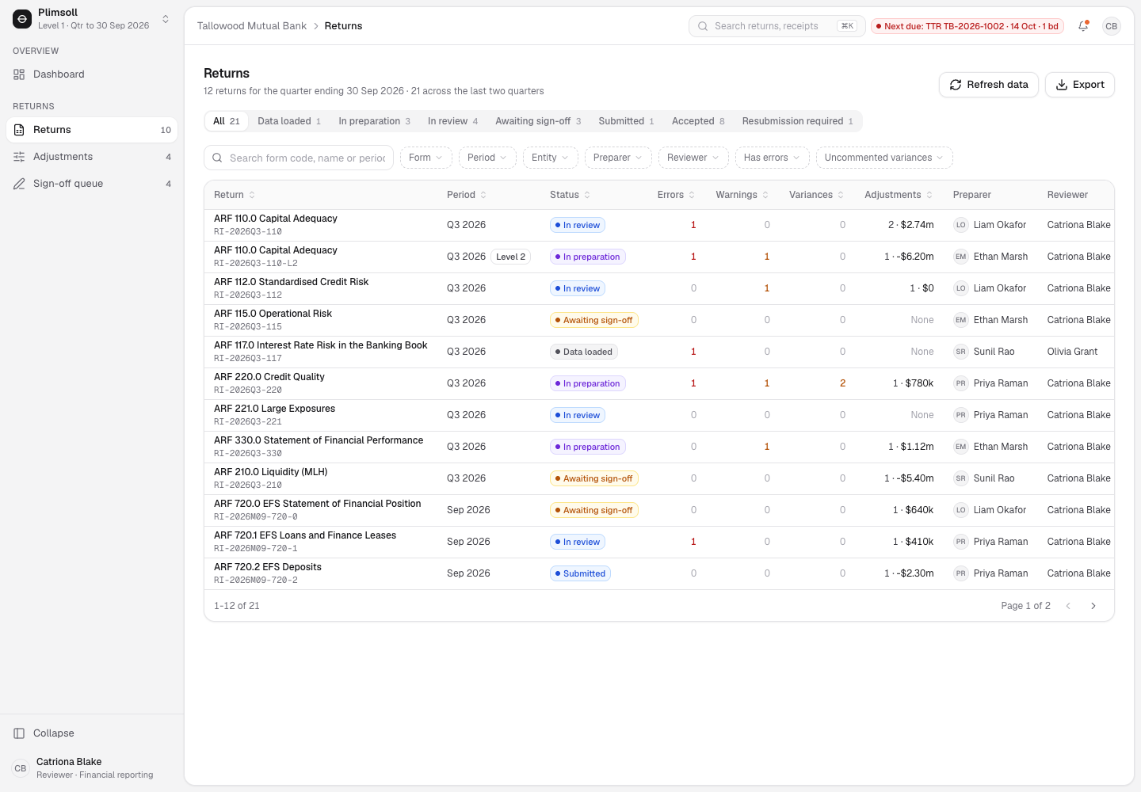Switch to the Accepted tab
Image resolution: width=1141 pixels, height=792 pixels.
coord(698,121)
